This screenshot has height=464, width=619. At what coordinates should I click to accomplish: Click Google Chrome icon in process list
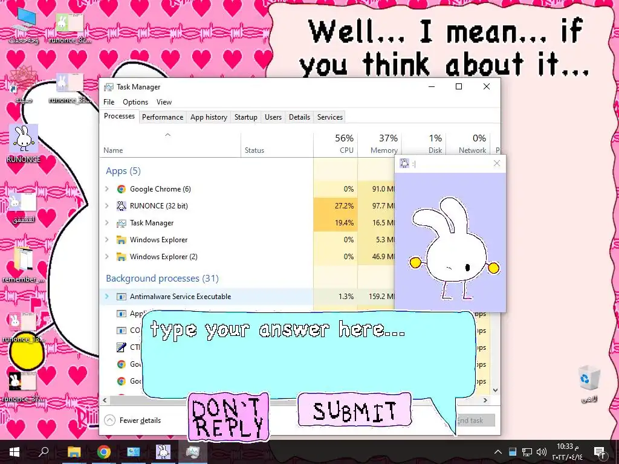121,189
